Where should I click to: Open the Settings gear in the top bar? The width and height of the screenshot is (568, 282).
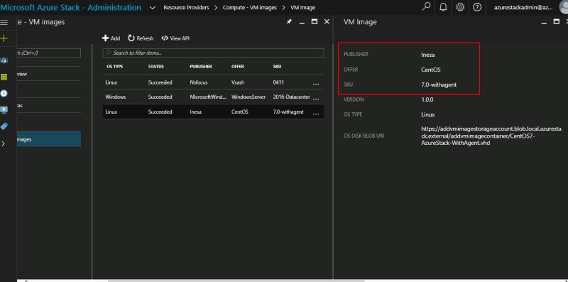coord(460,7)
